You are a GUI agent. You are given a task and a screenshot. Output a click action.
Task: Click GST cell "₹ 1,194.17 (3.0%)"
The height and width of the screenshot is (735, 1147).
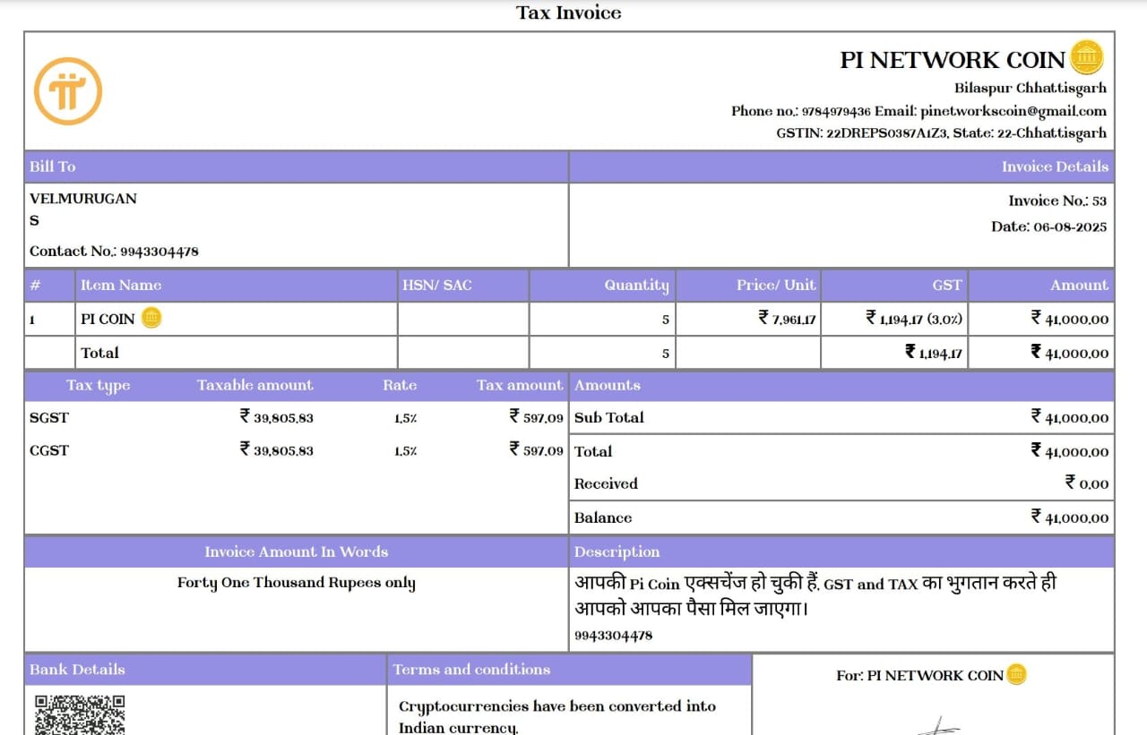point(914,318)
